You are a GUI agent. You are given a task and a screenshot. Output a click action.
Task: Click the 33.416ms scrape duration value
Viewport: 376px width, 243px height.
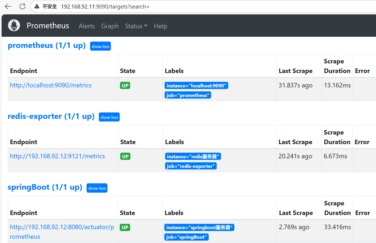click(x=338, y=227)
